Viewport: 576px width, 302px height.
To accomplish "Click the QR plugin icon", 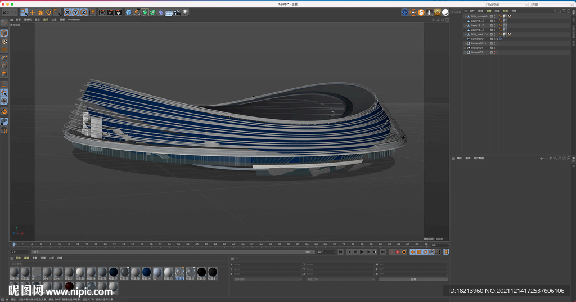I will pyautogui.click(x=404, y=12).
